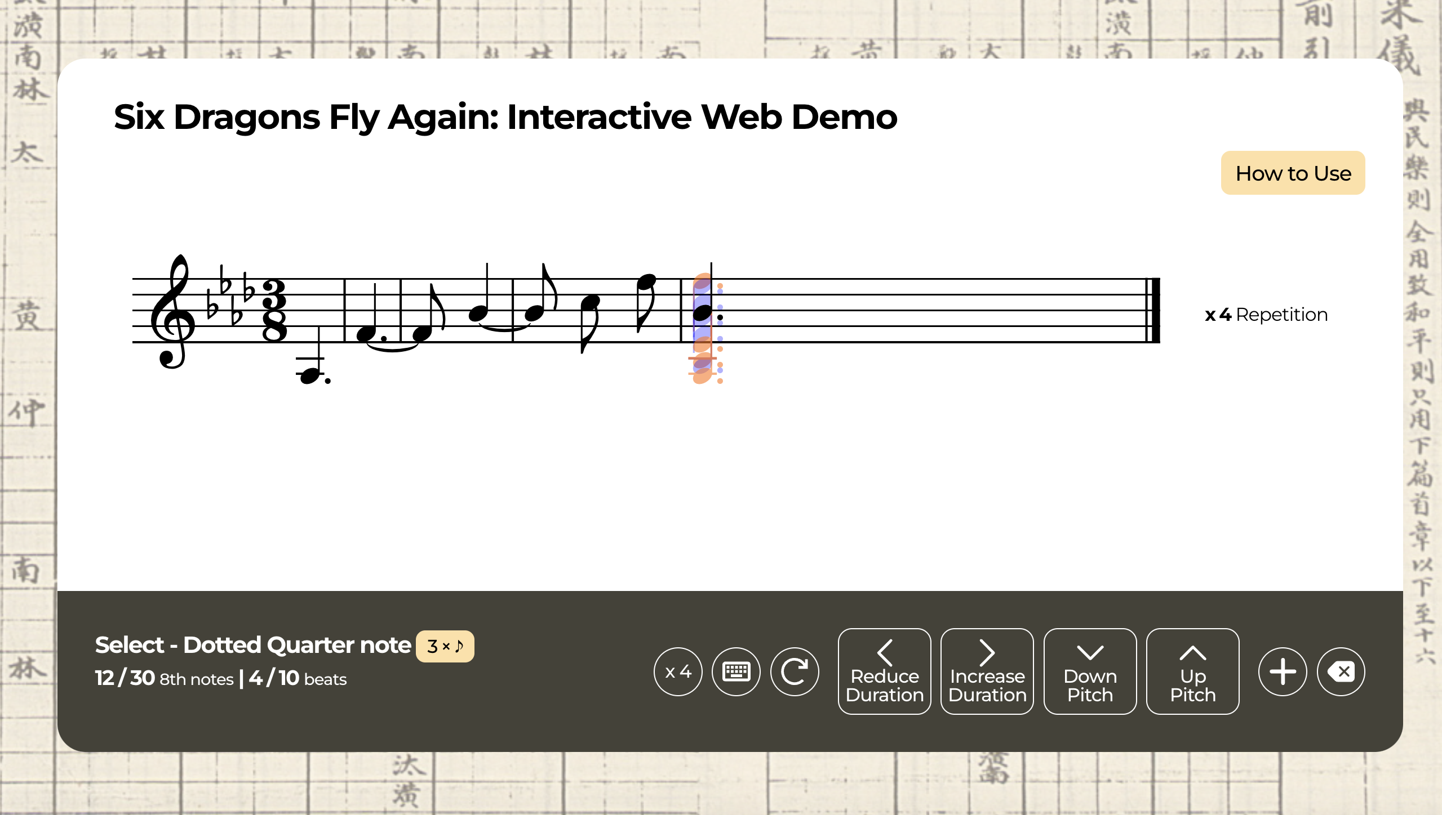Expand the note duration options dropdown
This screenshot has width=1442, height=815.
click(x=443, y=647)
